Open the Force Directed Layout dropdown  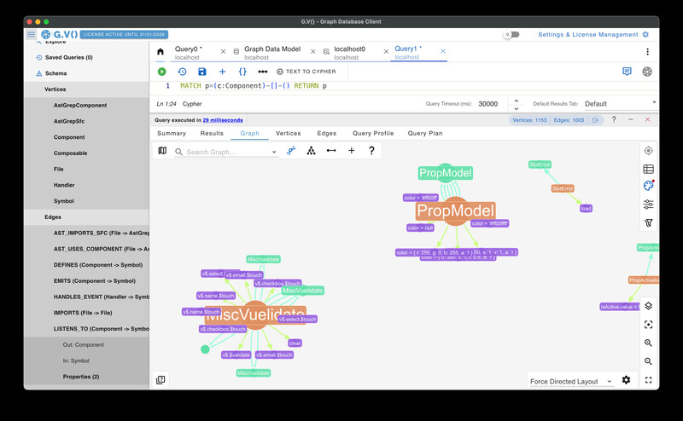[571, 382]
